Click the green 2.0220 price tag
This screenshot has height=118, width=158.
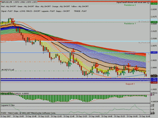154,4
